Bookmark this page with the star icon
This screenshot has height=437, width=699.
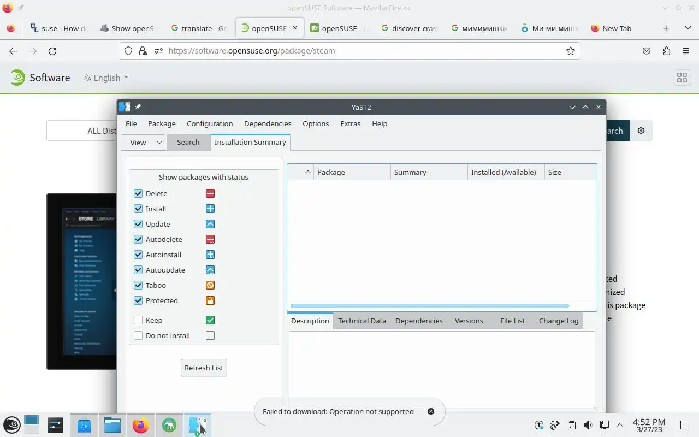tap(571, 51)
